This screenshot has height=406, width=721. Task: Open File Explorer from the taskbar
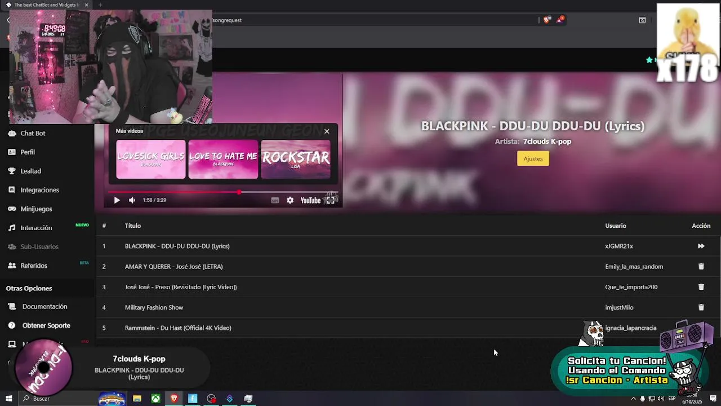[137, 399]
